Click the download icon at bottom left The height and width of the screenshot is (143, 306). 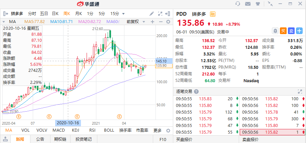tap(6, 139)
